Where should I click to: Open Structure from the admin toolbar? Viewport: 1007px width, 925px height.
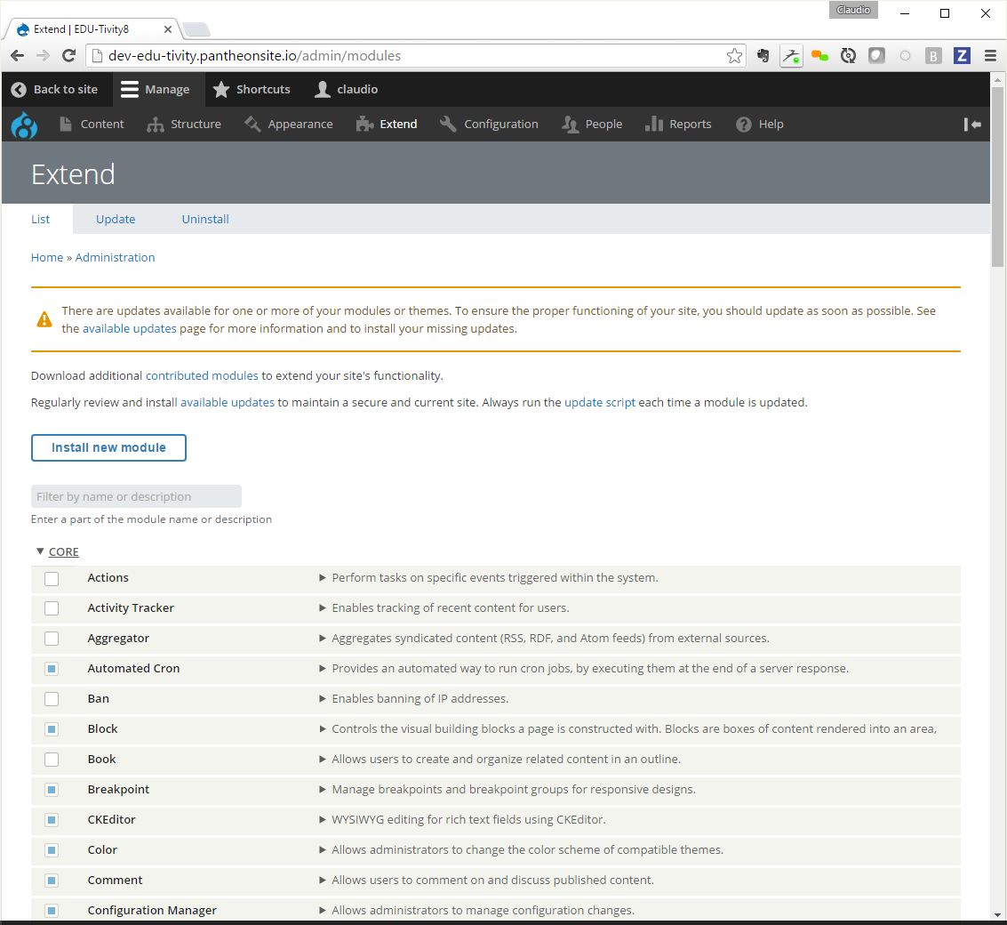click(x=184, y=125)
